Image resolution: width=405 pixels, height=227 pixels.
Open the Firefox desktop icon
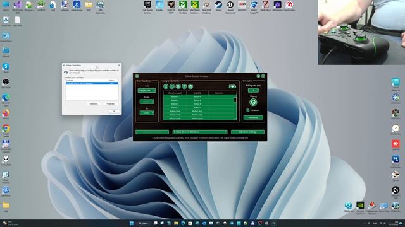click(6, 114)
